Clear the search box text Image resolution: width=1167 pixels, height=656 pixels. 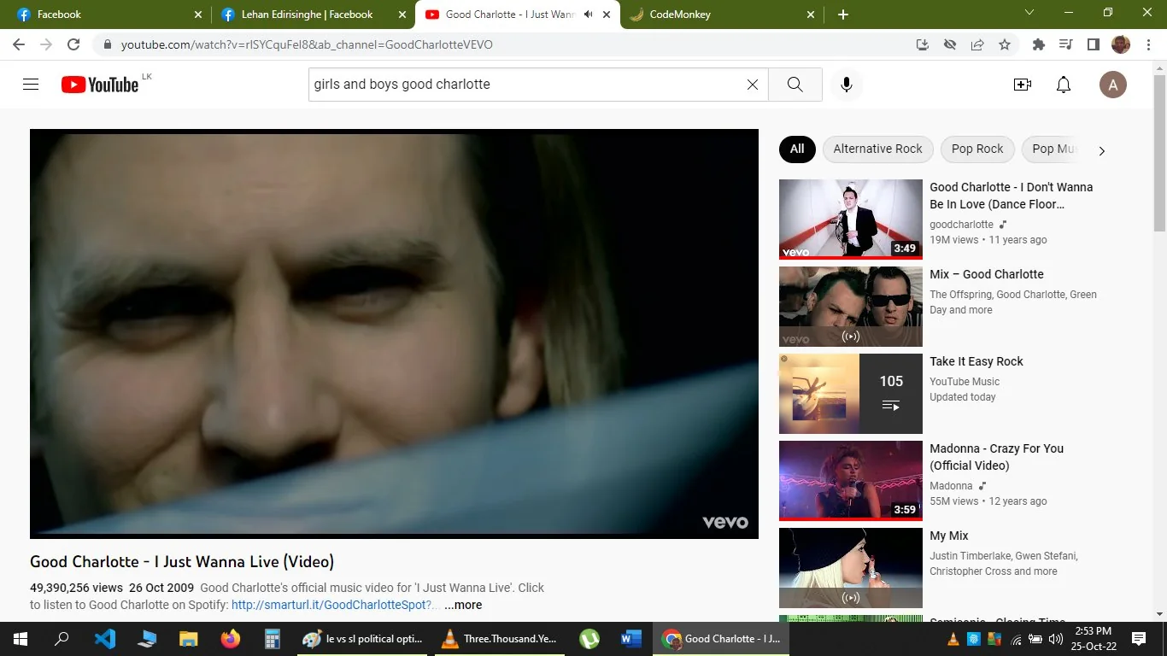click(753, 85)
